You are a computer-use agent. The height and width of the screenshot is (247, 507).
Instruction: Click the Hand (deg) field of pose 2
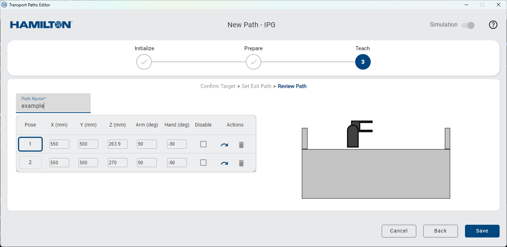[177, 163]
